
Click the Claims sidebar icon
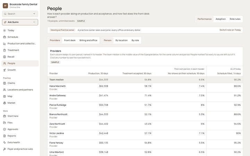5,83
